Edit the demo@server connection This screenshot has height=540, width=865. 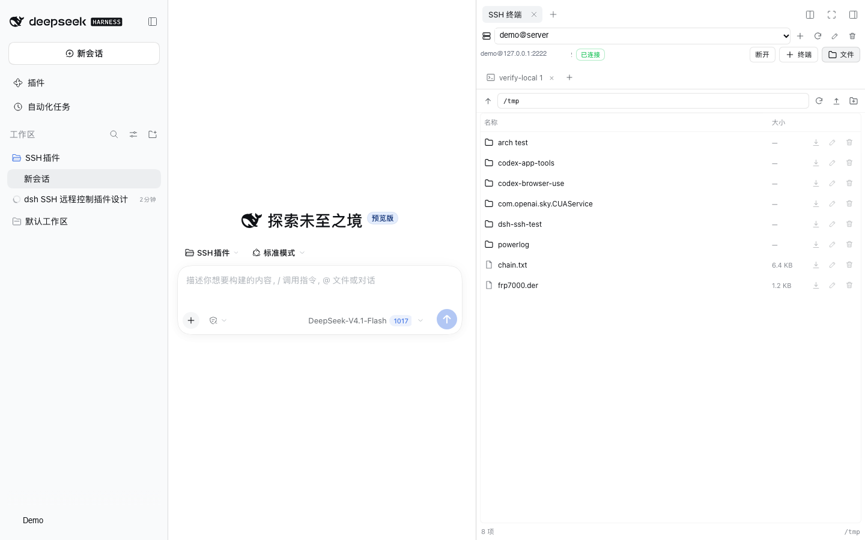click(835, 36)
